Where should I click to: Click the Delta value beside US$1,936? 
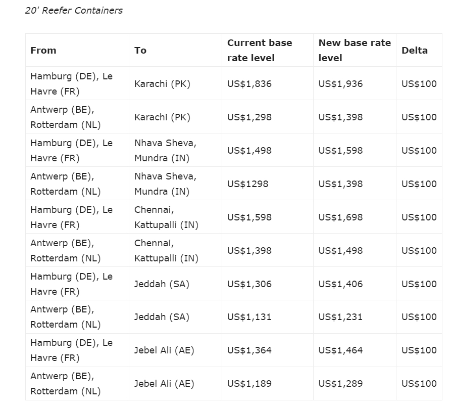pyautogui.click(x=419, y=84)
